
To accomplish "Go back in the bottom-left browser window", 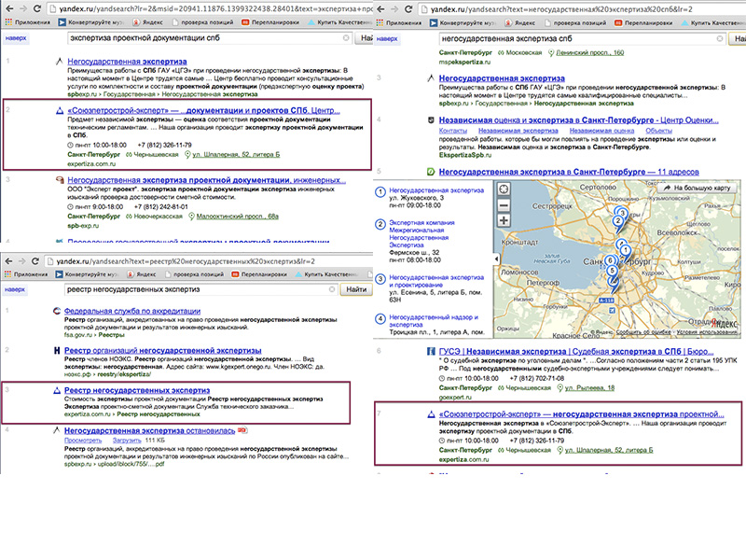I will (8, 261).
